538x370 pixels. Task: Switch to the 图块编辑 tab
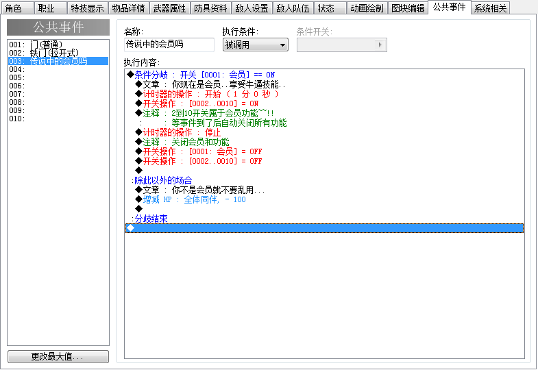[408, 8]
